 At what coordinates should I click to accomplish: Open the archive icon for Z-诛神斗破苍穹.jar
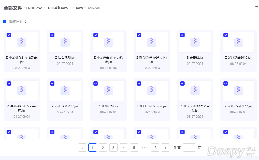click(65, 91)
